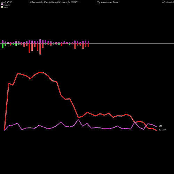Viewport: 174px width, 174px height.
Task: Click the Price legend color swatch
Action: pyautogui.click(x=2, y=7)
